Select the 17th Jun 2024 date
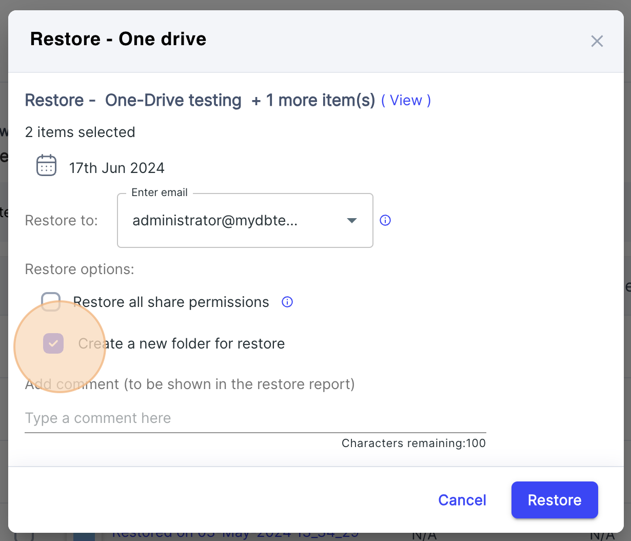631x541 pixels. [117, 167]
